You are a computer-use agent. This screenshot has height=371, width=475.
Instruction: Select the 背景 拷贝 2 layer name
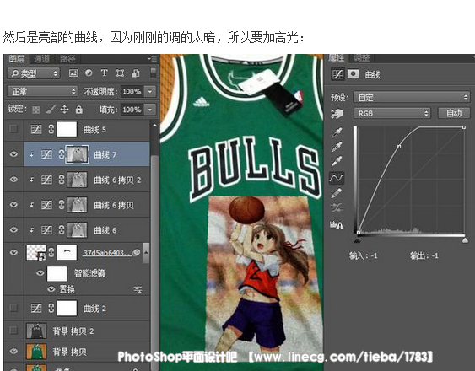(x=73, y=331)
